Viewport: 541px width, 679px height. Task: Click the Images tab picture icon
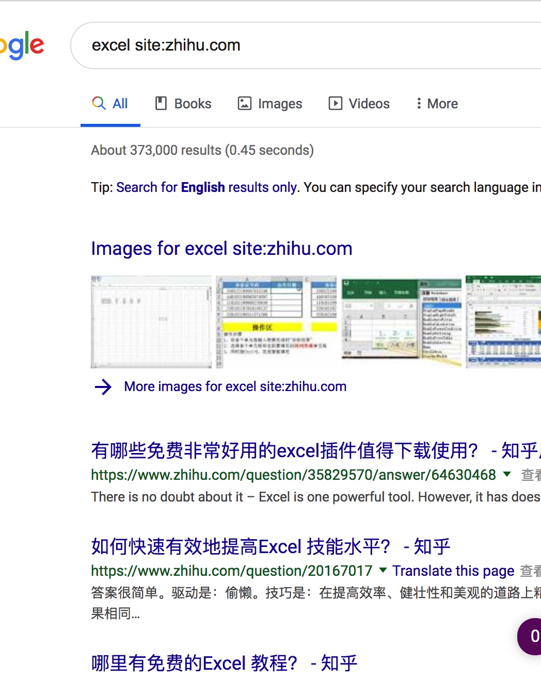(244, 103)
